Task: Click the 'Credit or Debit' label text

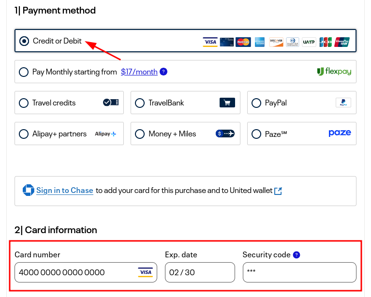Action: pos(57,41)
